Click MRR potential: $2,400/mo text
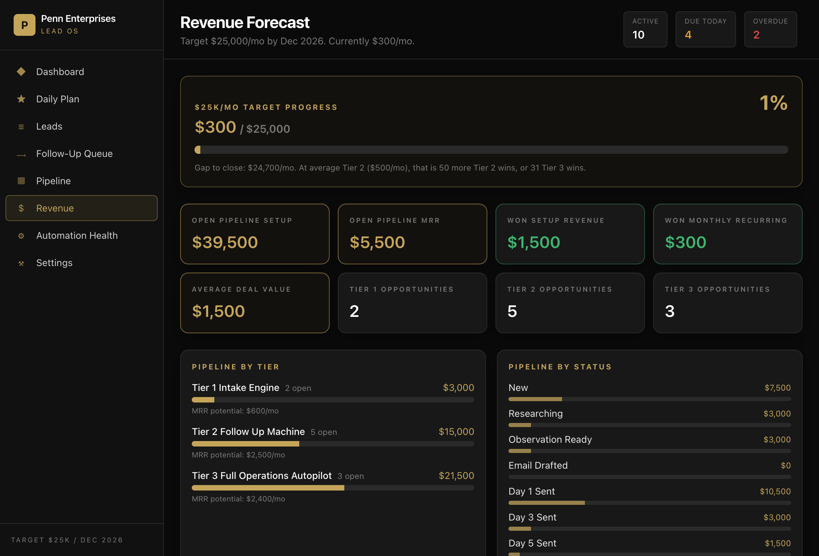The height and width of the screenshot is (556, 819). [x=238, y=499]
